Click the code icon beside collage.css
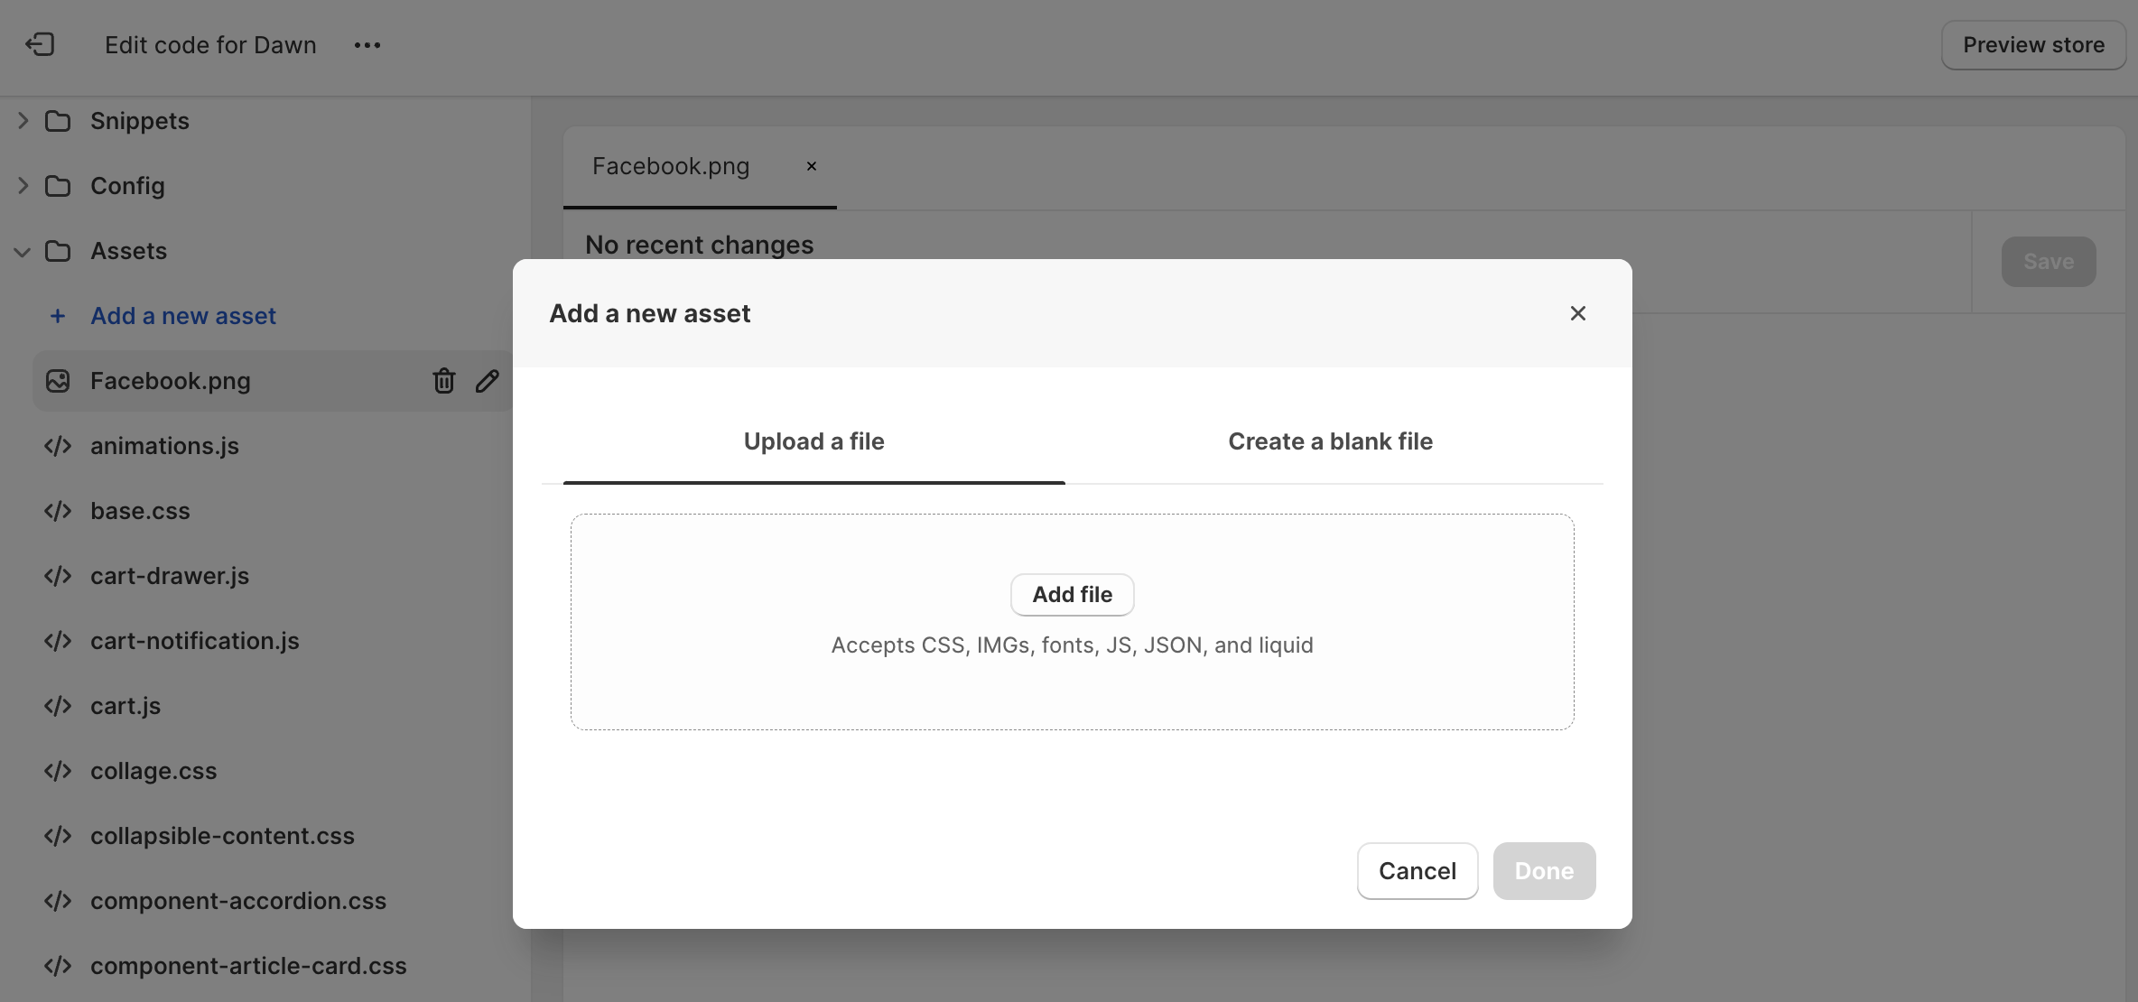The height and width of the screenshot is (1002, 2138). [58, 771]
